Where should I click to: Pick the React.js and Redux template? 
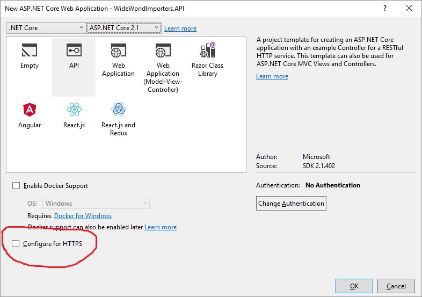(118, 110)
